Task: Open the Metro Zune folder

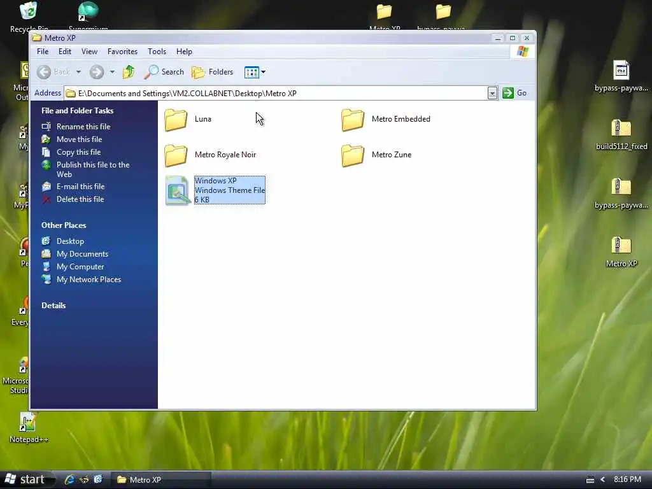Action: point(376,155)
